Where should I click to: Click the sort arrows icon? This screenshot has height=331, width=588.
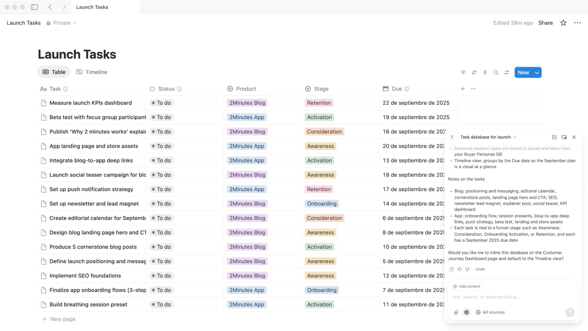click(x=474, y=73)
